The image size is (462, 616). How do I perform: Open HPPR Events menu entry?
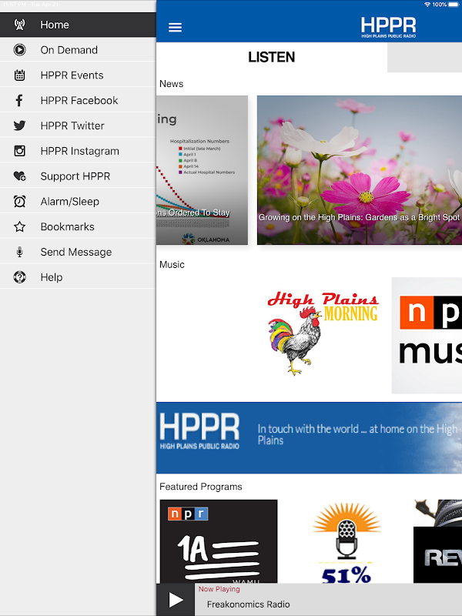coord(78,75)
